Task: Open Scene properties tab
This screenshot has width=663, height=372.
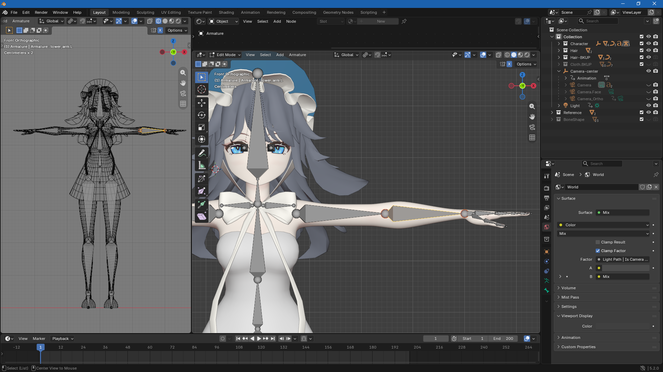Action: click(547, 217)
